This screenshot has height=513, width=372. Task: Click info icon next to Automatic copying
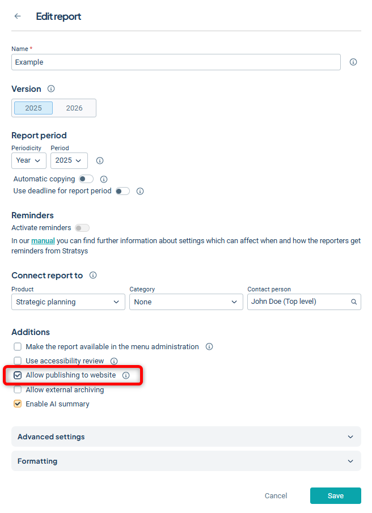104,179
